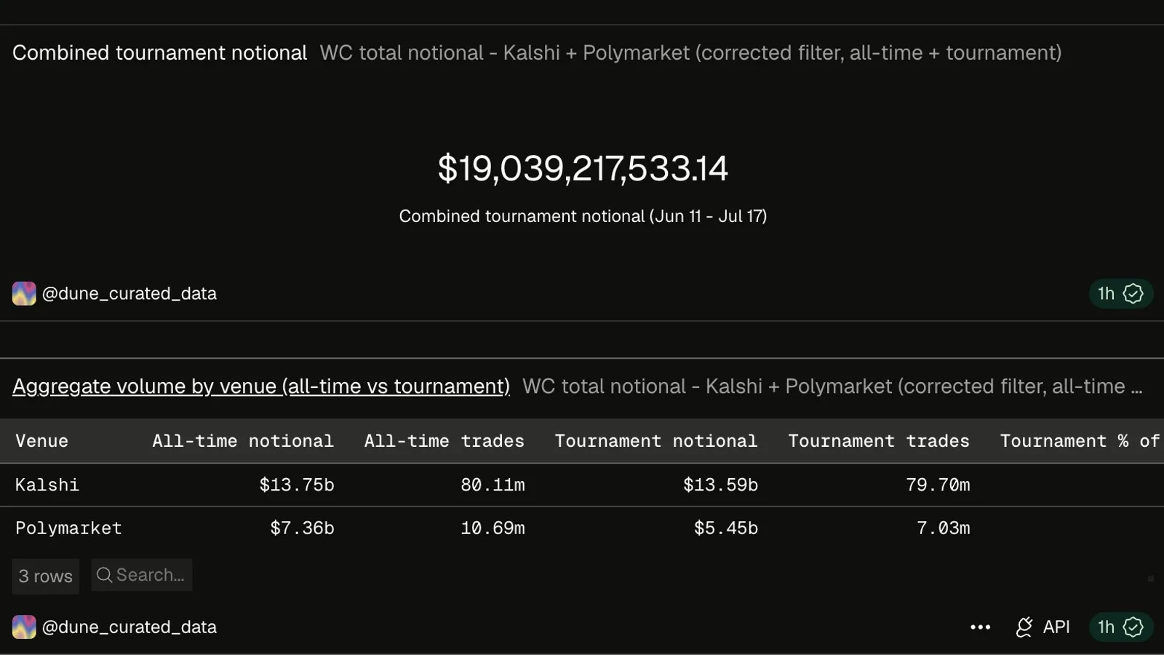Viewport: 1164px width, 655px height.
Task: Click the 3 rows count button
Action: [45, 576]
